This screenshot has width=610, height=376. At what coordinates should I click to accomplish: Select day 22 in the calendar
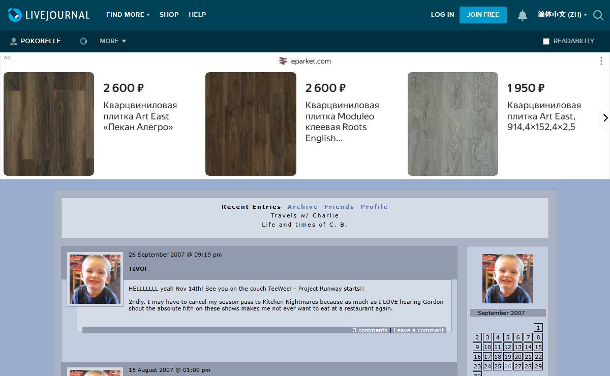[x=538, y=357]
